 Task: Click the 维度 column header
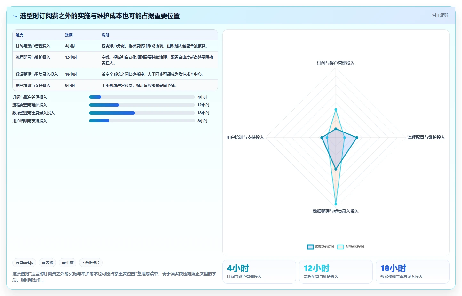[x=20, y=35]
